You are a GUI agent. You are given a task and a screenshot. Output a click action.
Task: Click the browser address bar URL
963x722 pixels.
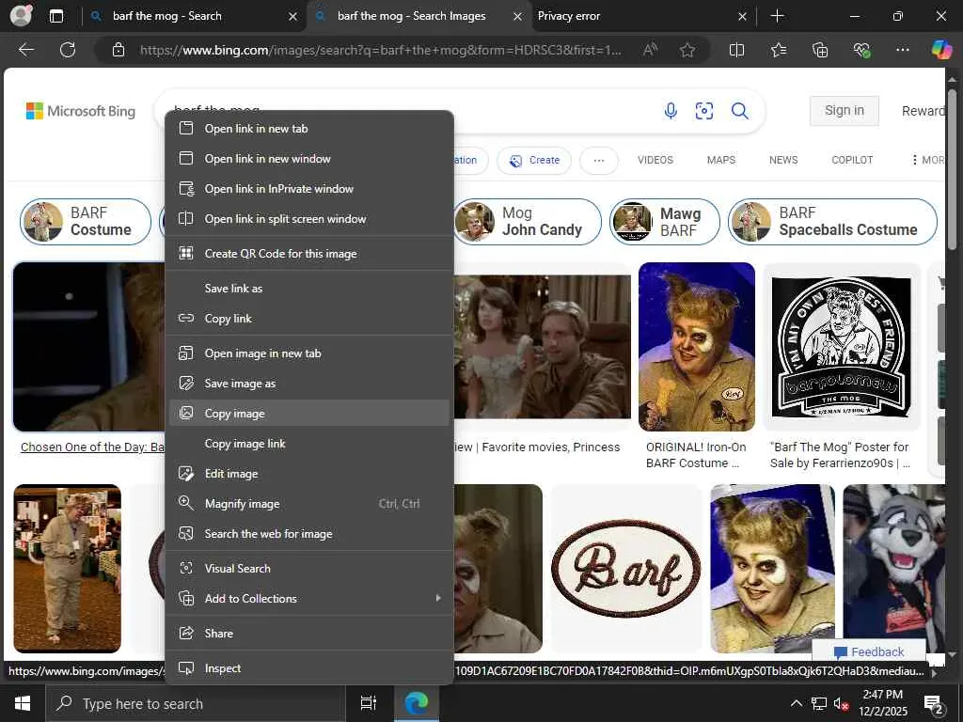click(x=380, y=50)
